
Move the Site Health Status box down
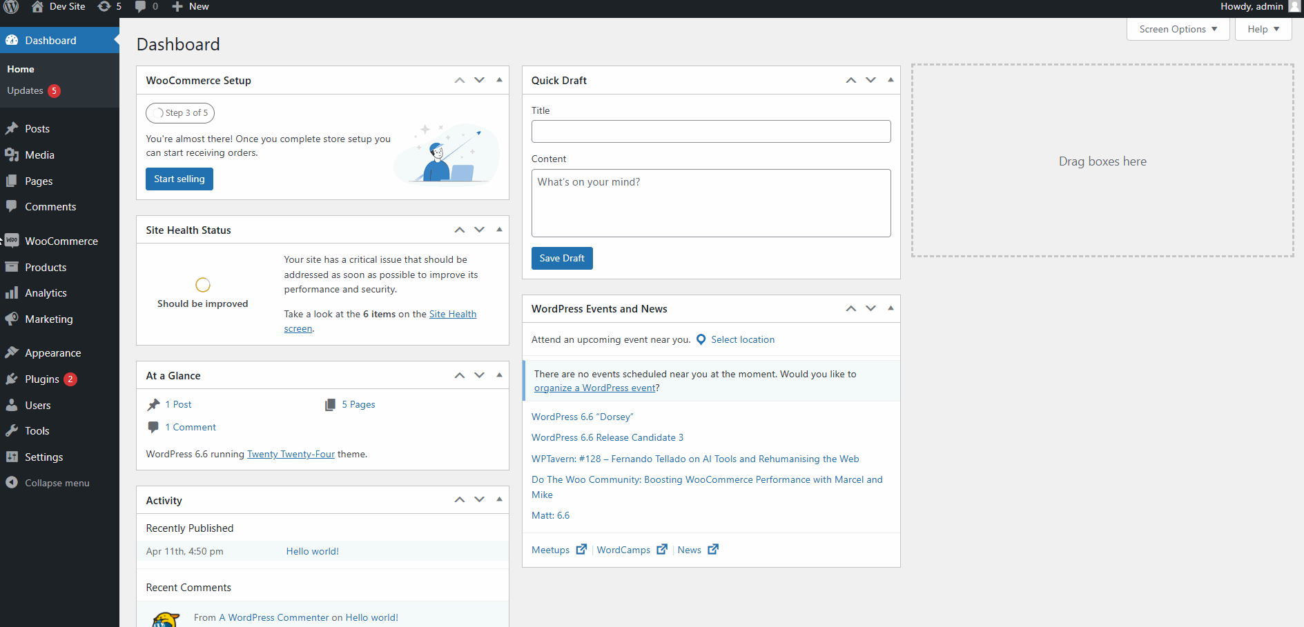(x=479, y=230)
